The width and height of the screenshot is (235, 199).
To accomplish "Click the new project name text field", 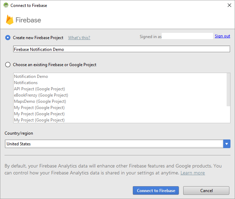I will 121,49.
